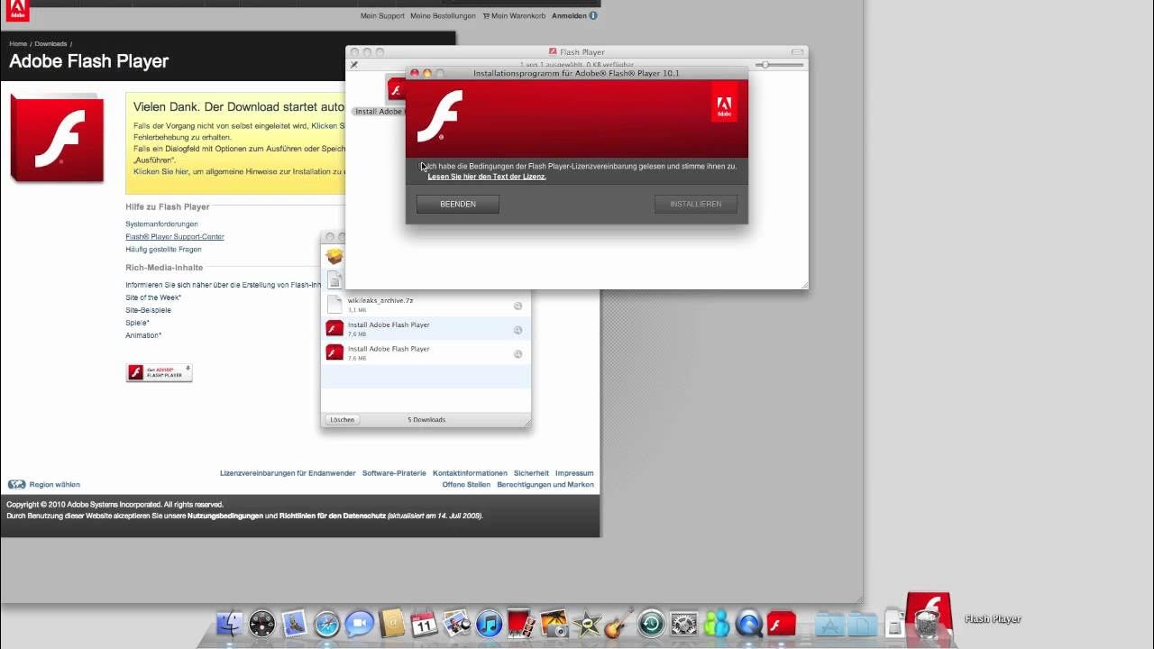
Task: Open Mein Warenkorb link
Action: (514, 15)
